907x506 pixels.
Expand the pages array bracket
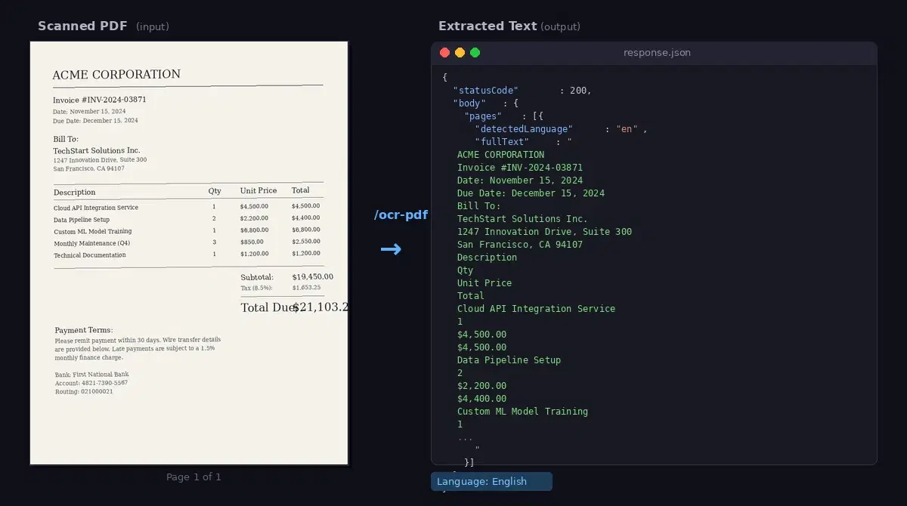[x=539, y=116]
